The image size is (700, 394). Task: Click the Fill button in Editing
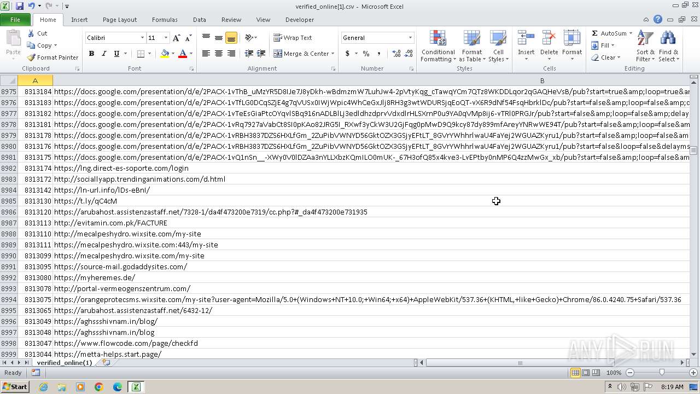tap(603, 45)
